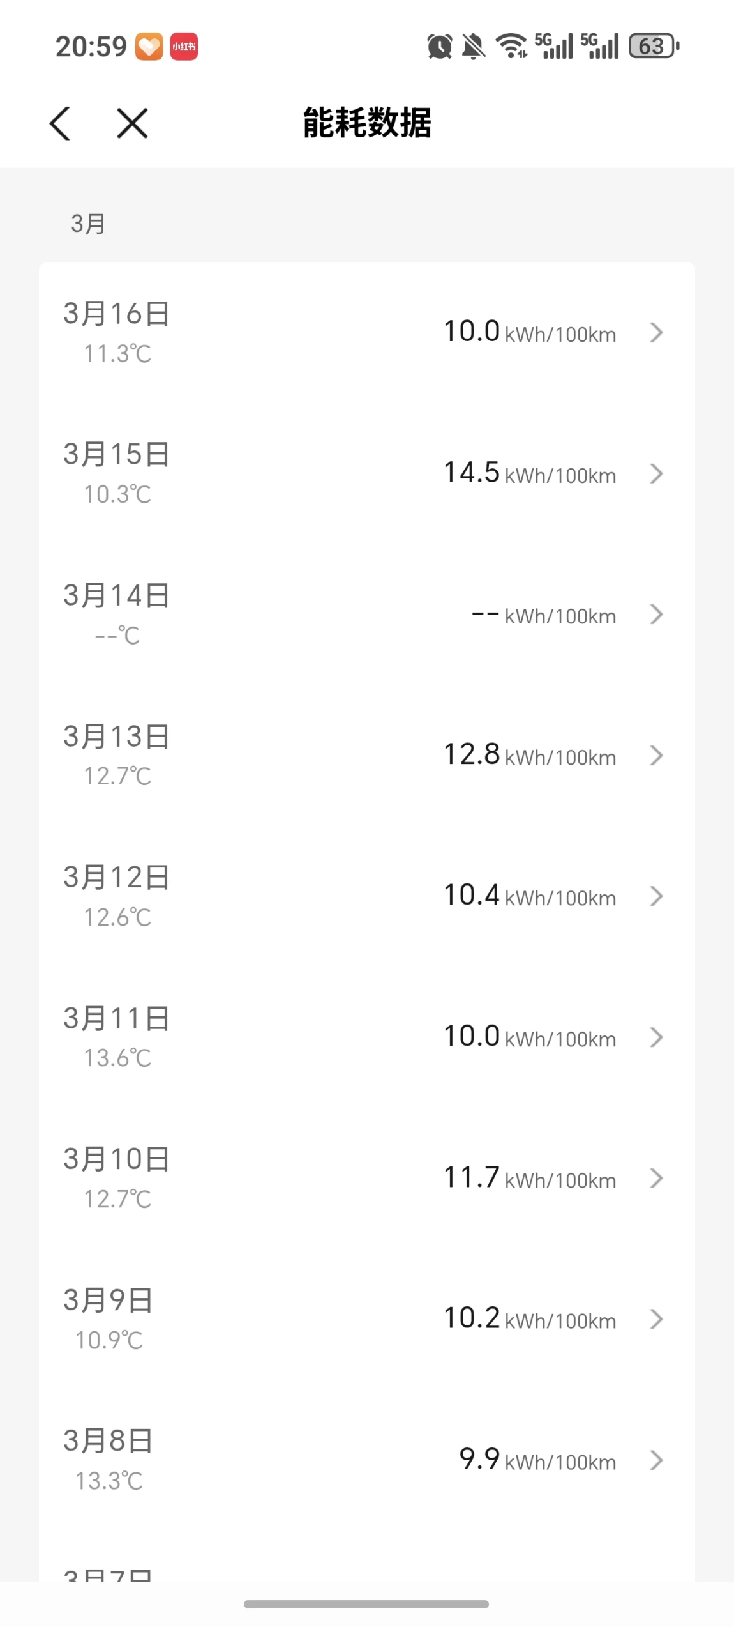Tap the alarm clock status icon
Image resolution: width=734 pixels, height=1627 pixels.
439,47
